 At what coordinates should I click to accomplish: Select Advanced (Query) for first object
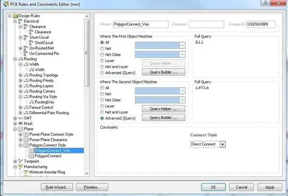click(102, 73)
